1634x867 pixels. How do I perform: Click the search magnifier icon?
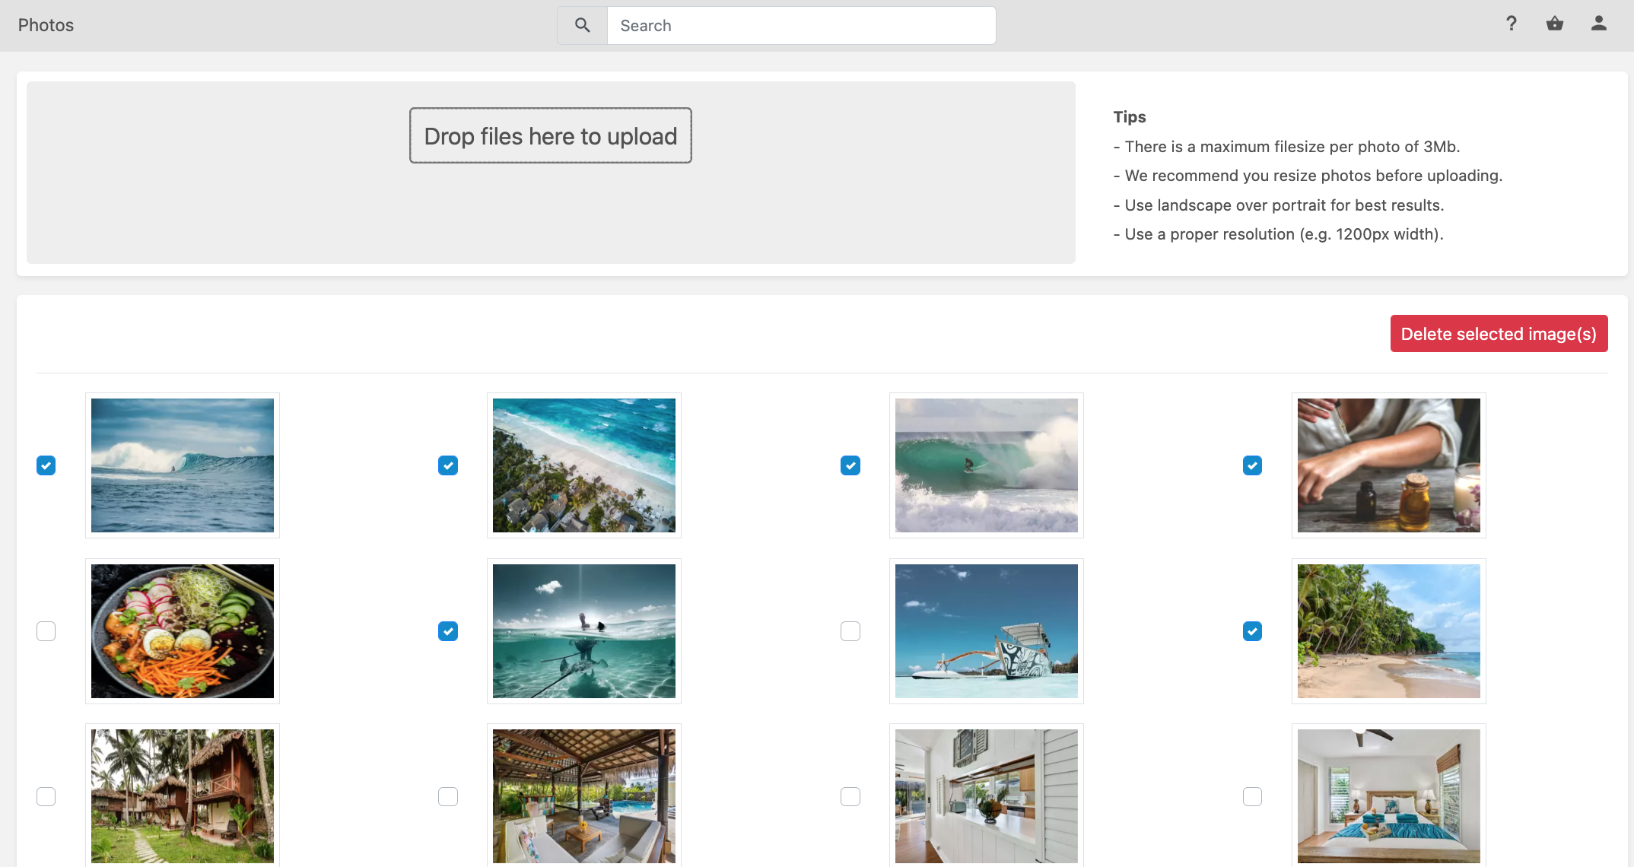[x=582, y=25]
